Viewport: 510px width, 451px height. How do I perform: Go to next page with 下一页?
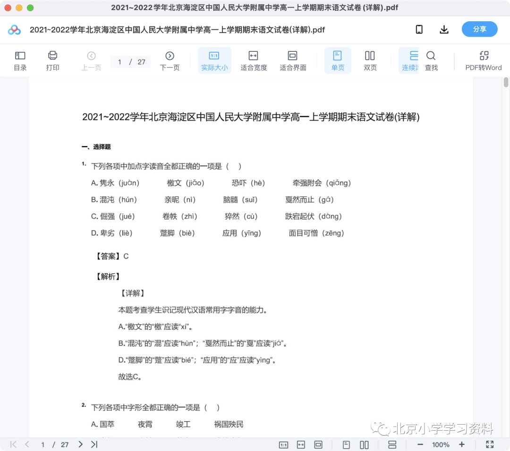[x=170, y=61]
